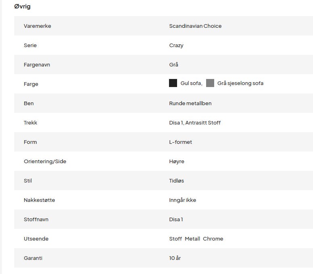The width and height of the screenshot is (313, 274).
Task: Click the Varemerke row label
Action: click(x=38, y=26)
